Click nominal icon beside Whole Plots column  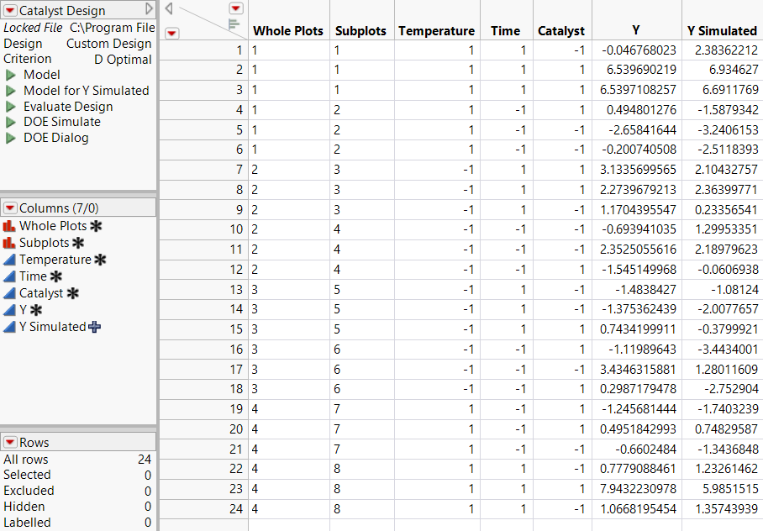pyautogui.click(x=9, y=226)
